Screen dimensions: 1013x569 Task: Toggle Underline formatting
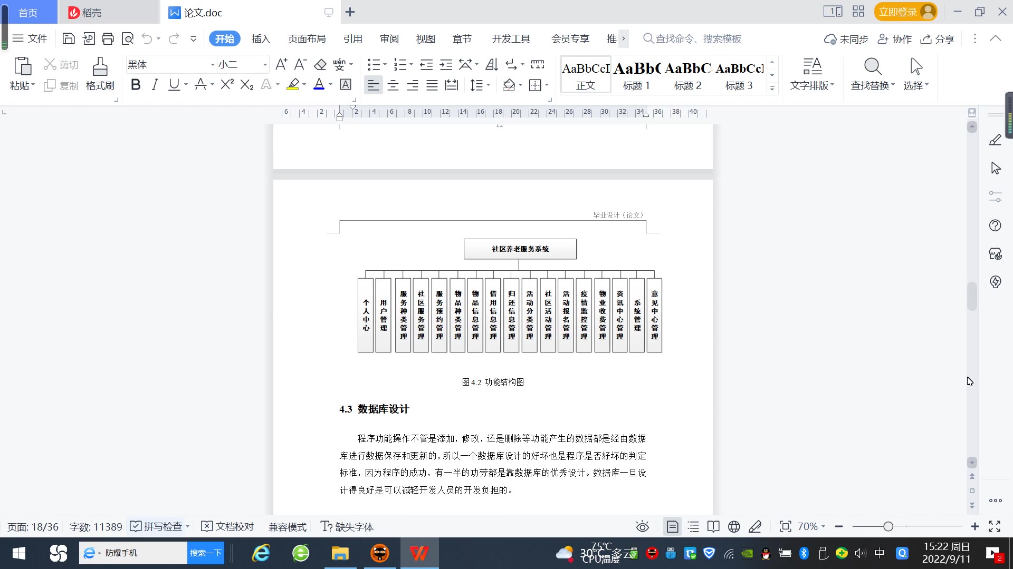click(x=174, y=84)
